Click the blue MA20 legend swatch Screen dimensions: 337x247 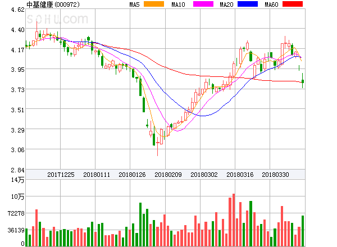pyautogui.click(x=248, y=4)
